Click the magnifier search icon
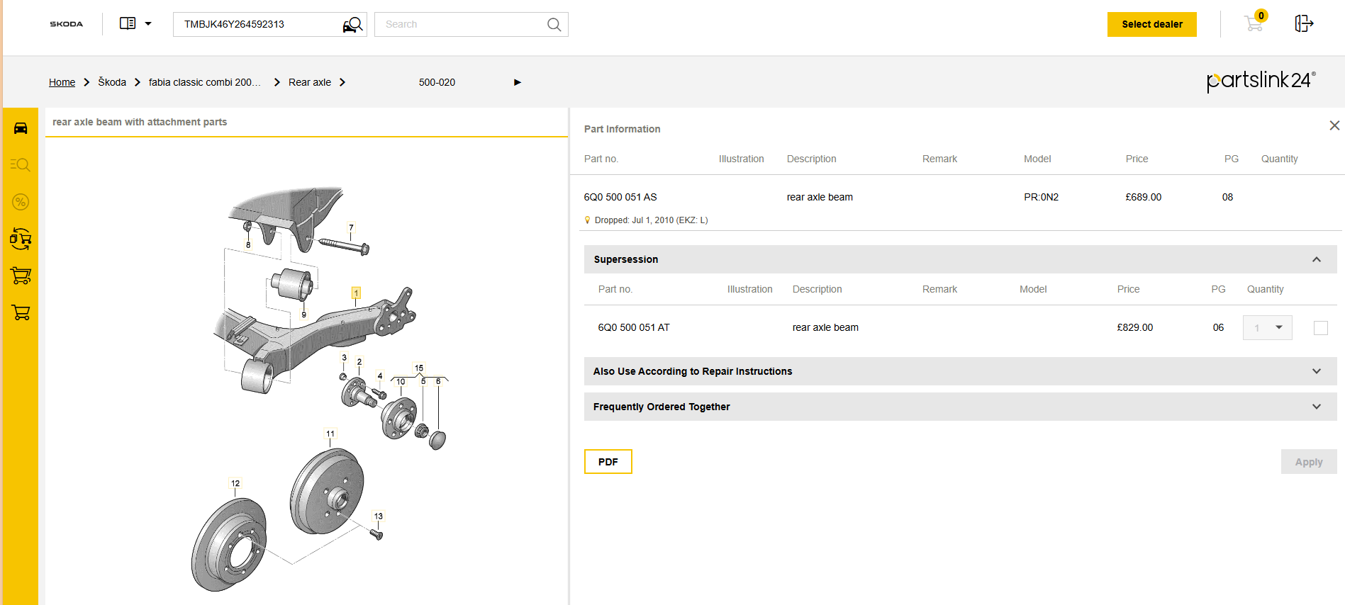This screenshot has height=605, width=1345. (x=554, y=25)
